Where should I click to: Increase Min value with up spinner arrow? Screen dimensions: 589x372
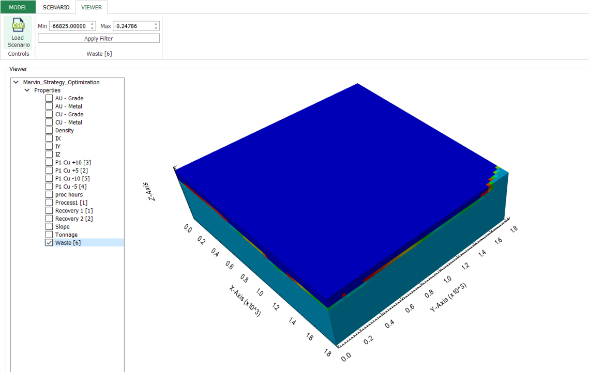(93, 24)
